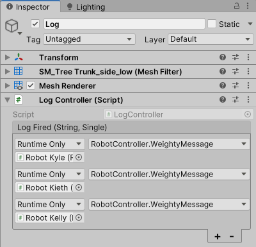Remove the selected listener with minus
Image resolution: width=256 pixels, height=247 pixels.
point(232,237)
